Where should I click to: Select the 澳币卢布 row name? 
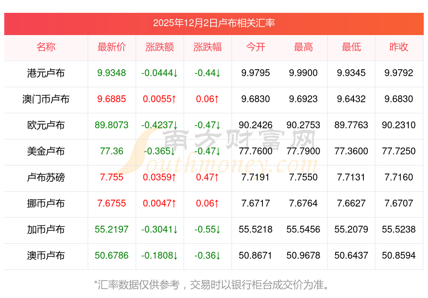tap(46, 256)
